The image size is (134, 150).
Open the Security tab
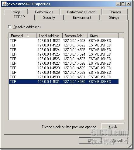click(49, 18)
